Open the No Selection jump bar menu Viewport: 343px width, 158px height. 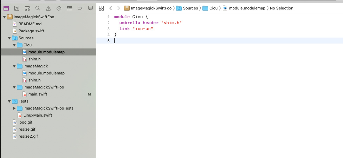pos(281,8)
